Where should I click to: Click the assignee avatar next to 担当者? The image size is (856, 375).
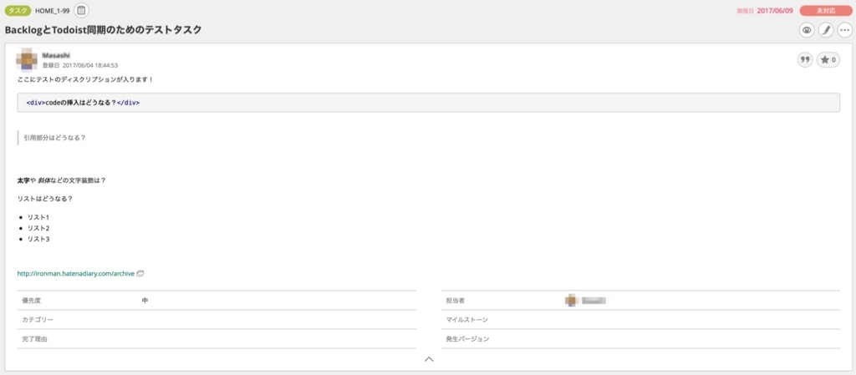pos(570,301)
